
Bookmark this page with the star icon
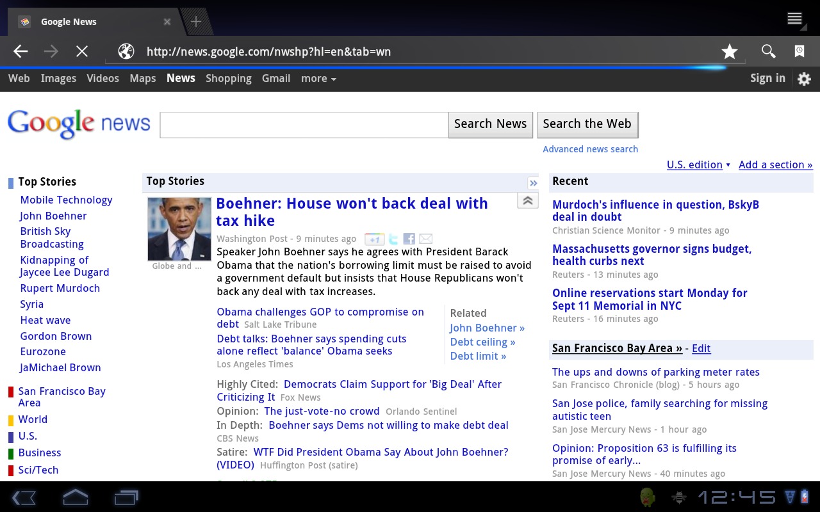(730, 51)
